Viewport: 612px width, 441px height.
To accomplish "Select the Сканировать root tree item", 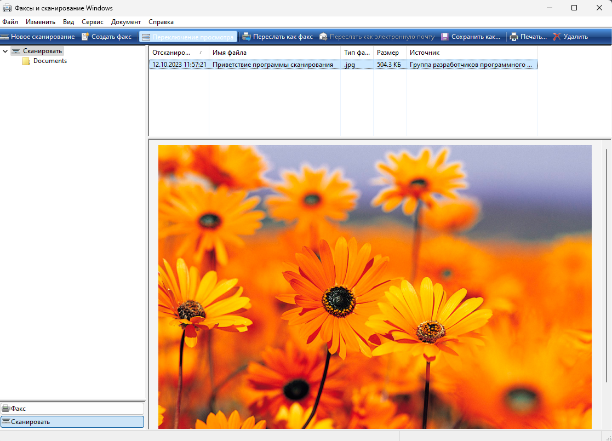I will coord(42,51).
